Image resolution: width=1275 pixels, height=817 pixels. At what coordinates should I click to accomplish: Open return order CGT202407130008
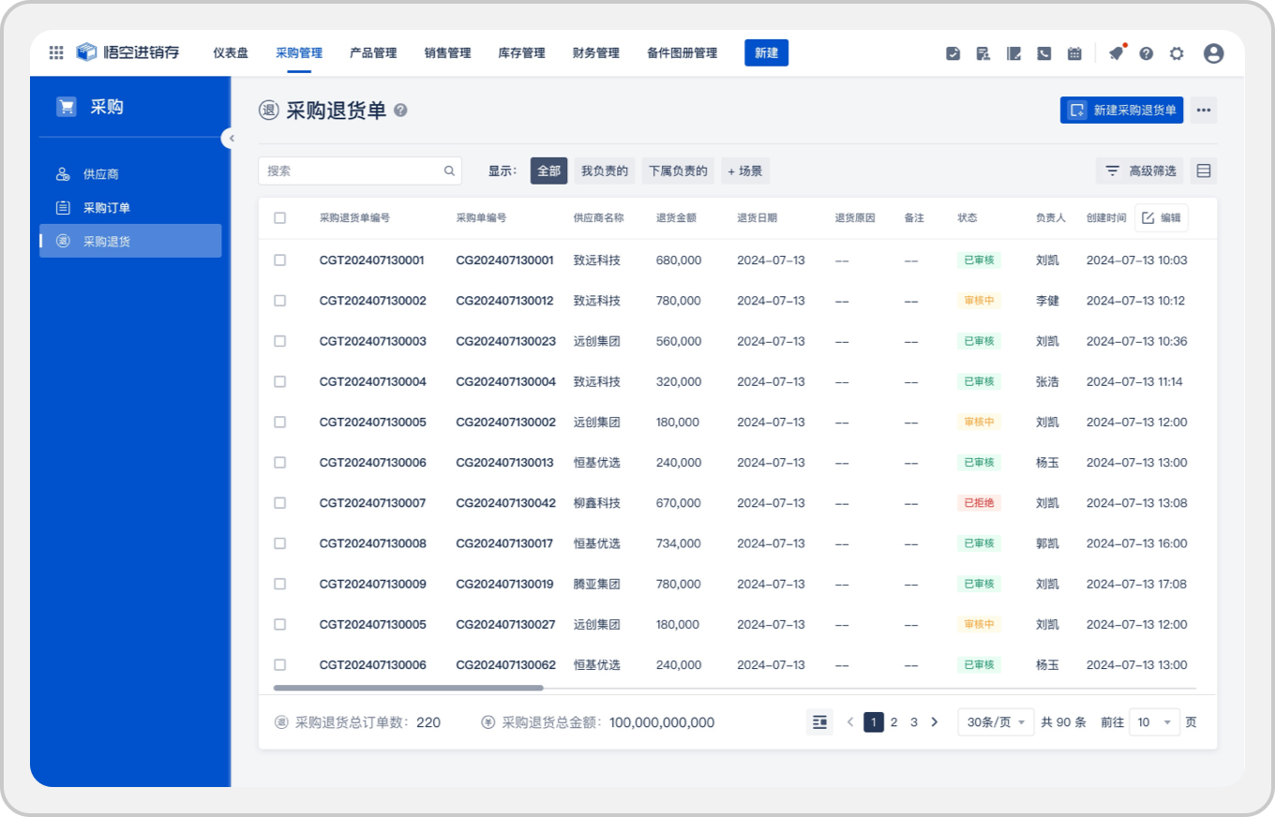click(x=373, y=543)
